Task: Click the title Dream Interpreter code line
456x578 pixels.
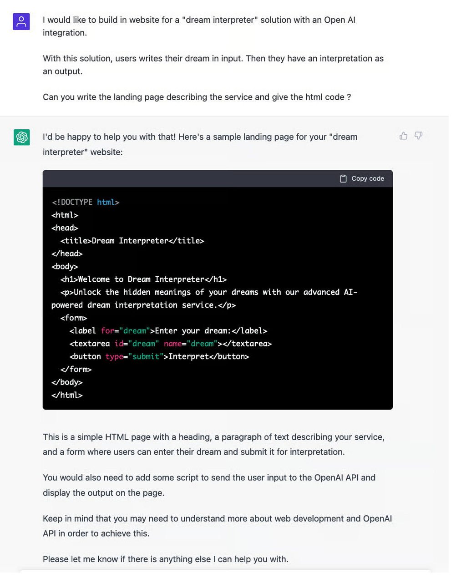Action: [x=132, y=241]
